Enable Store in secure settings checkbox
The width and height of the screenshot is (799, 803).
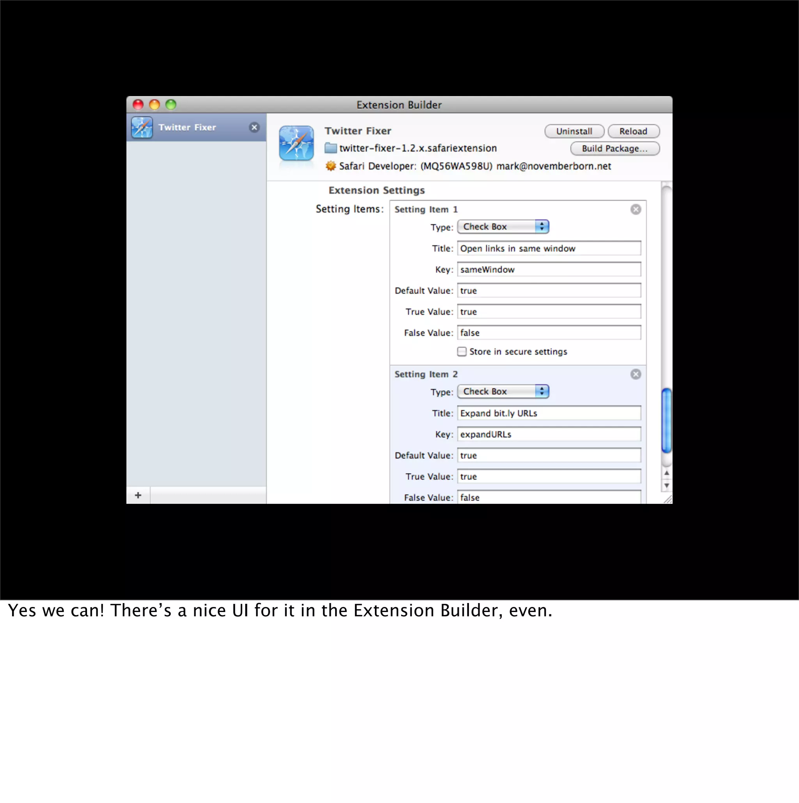coord(462,352)
